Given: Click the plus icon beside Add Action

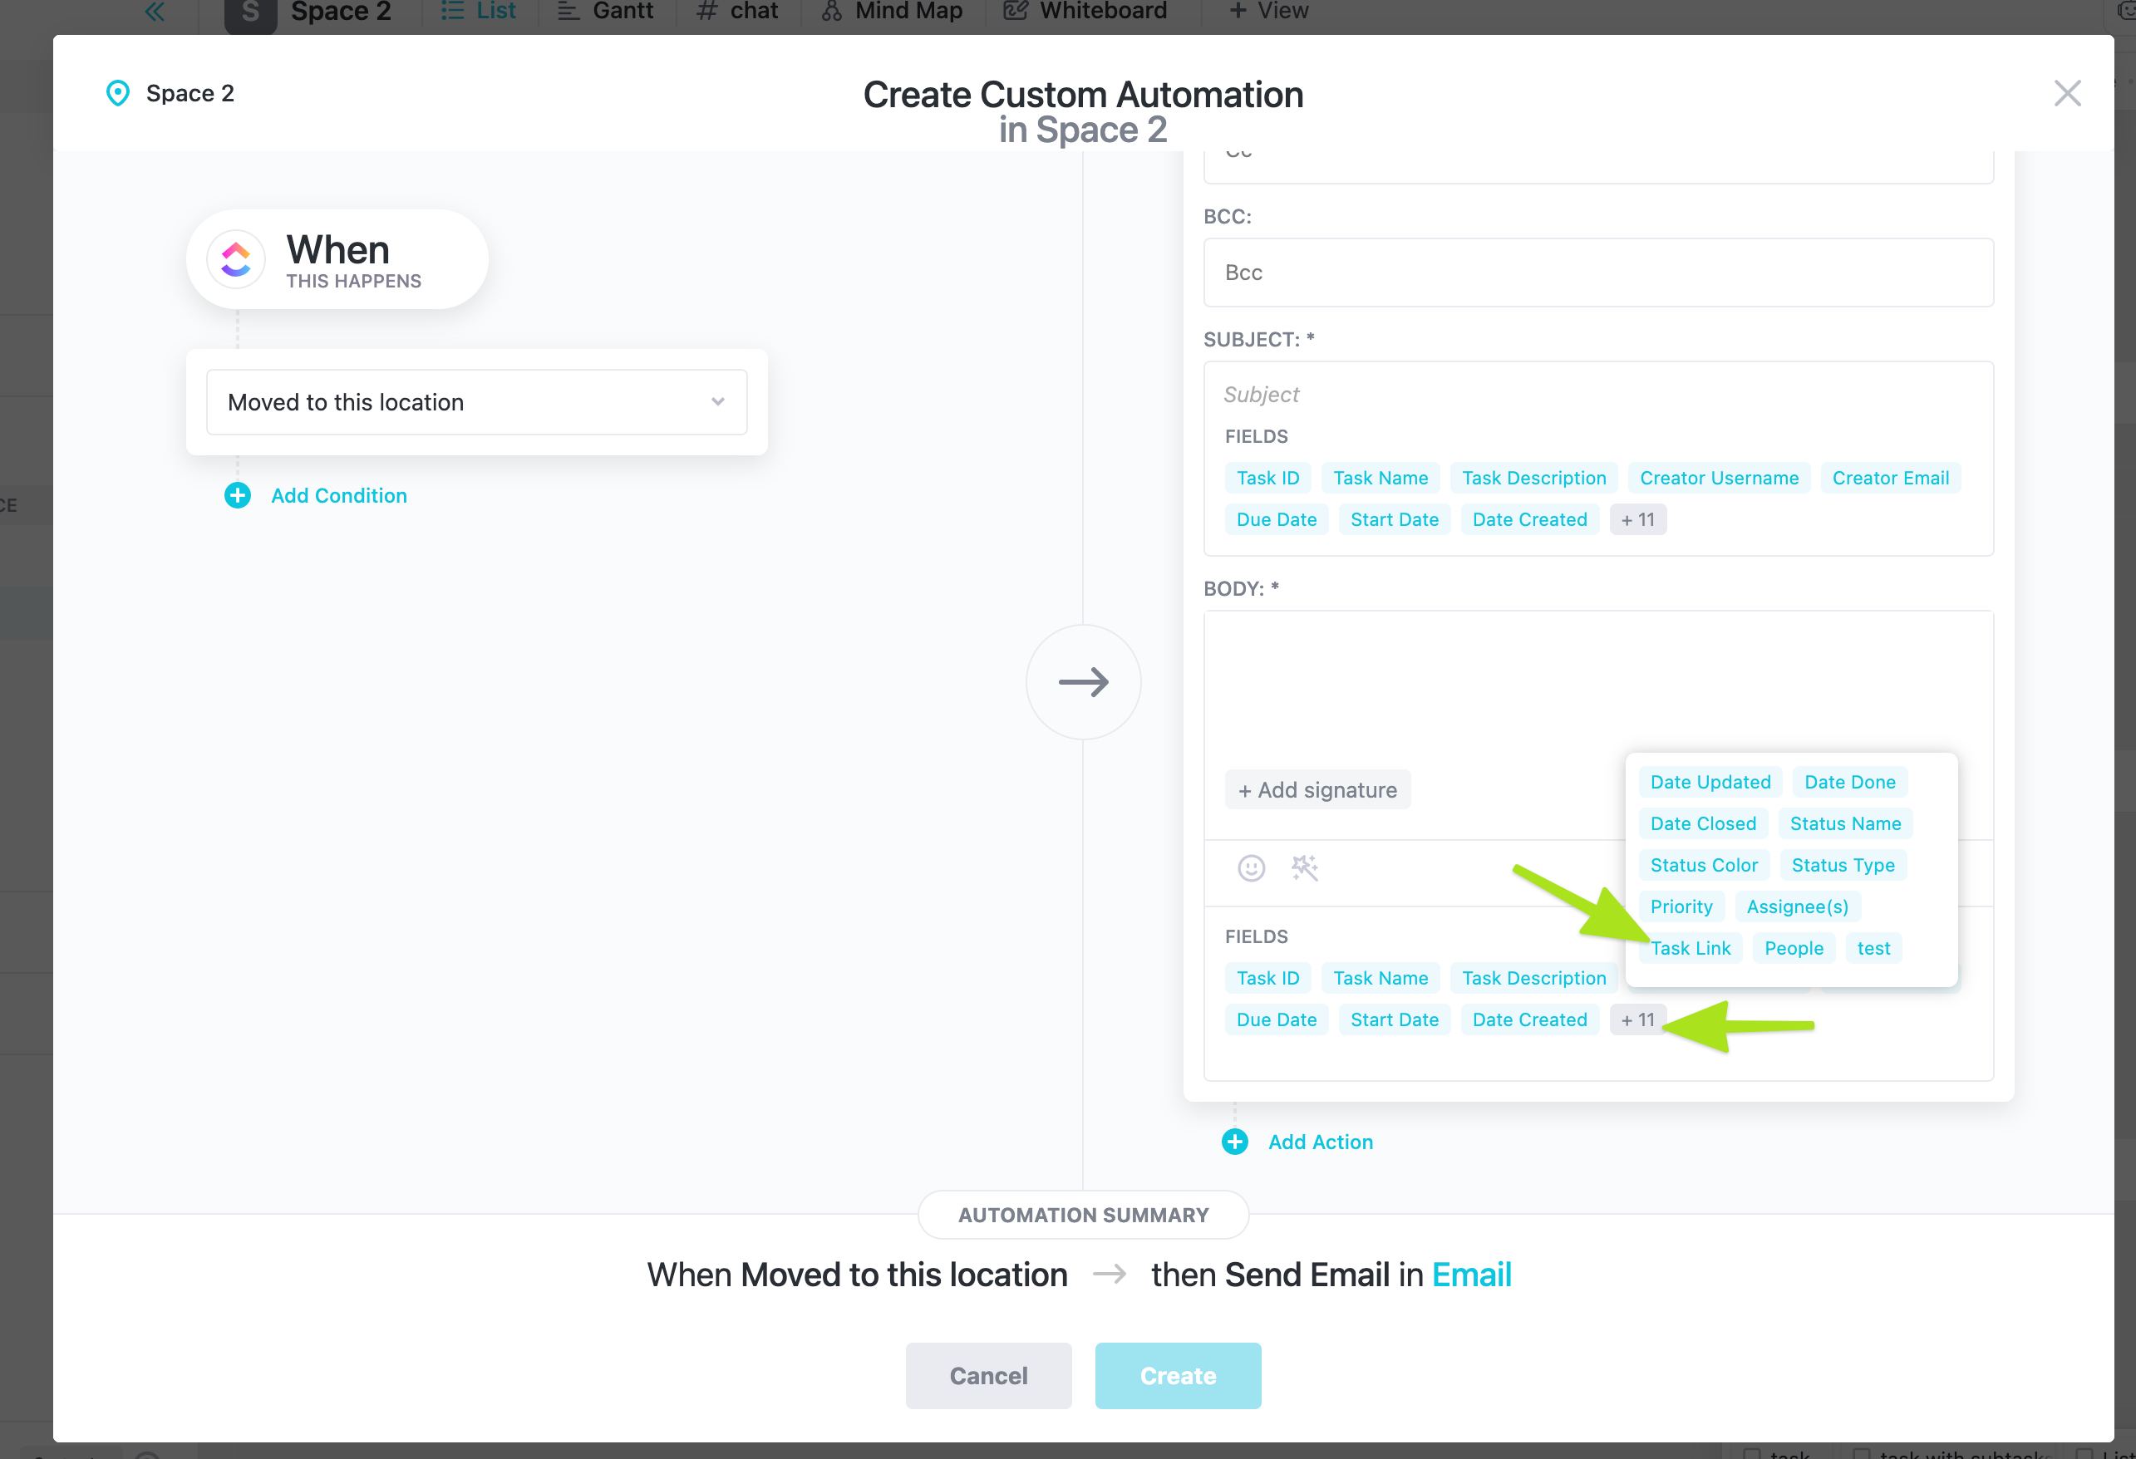Looking at the screenshot, I should [x=1234, y=1142].
